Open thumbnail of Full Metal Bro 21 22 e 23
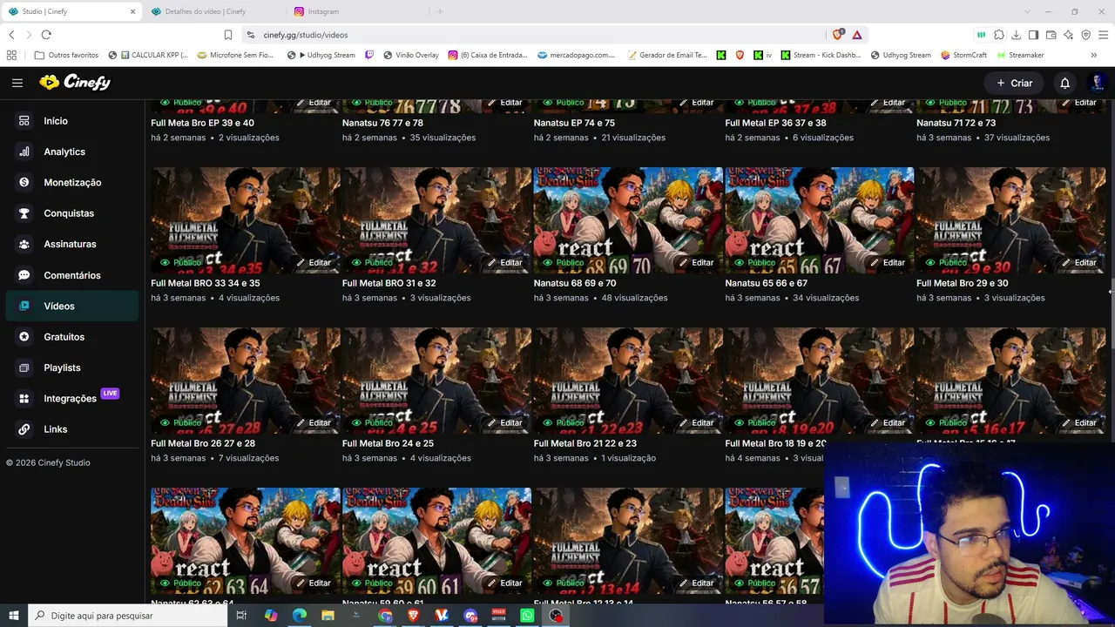The height and width of the screenshot is (627, 1115). point(628,379)
